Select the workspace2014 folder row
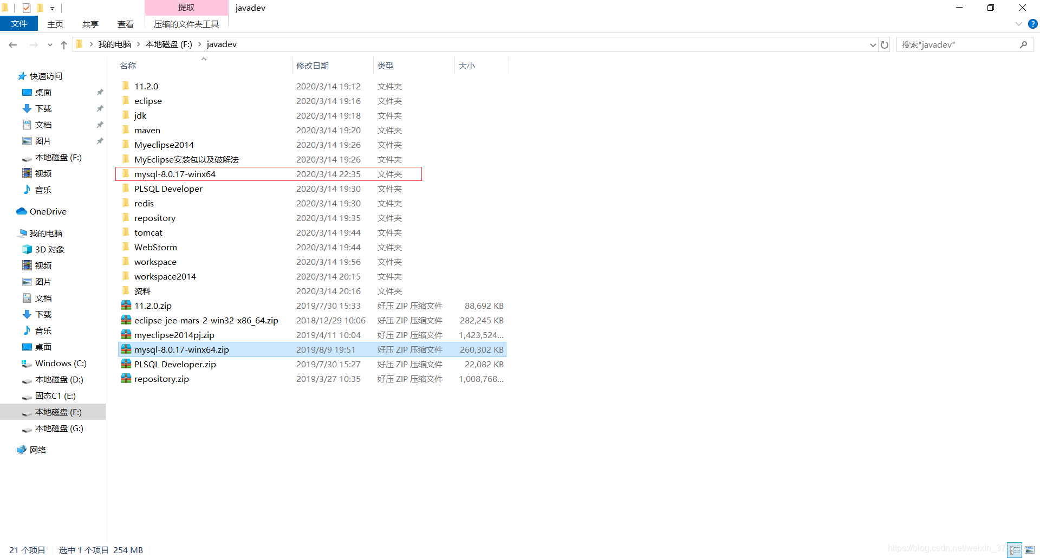The width and height of the screenshot is (1040, 558). tap(313, 276)
